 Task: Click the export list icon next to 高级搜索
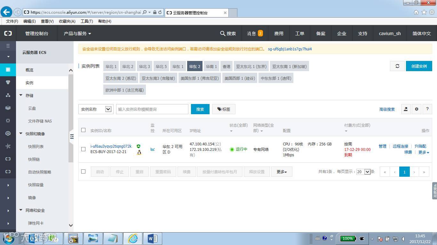[x=406, y=109]
